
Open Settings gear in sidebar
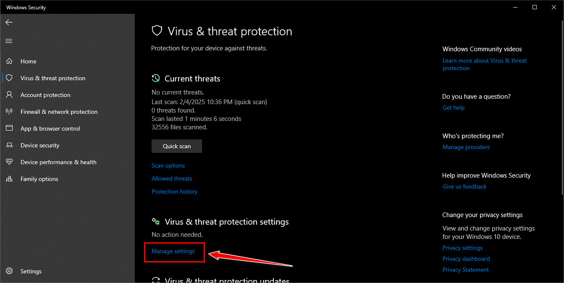click(x=9, y=271)
